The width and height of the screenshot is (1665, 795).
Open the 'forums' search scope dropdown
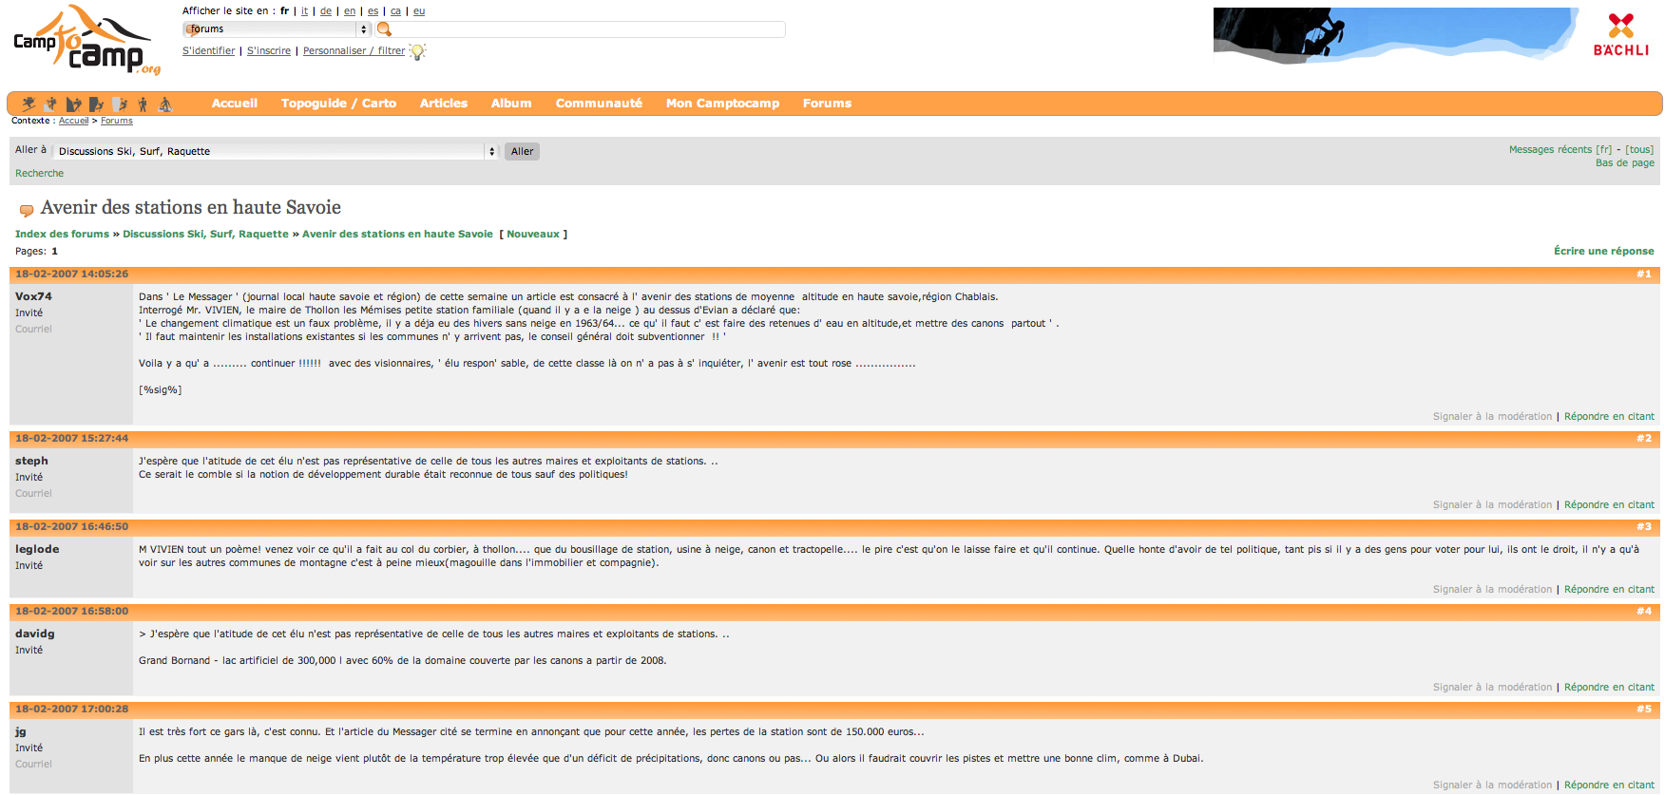click(276, 29)
